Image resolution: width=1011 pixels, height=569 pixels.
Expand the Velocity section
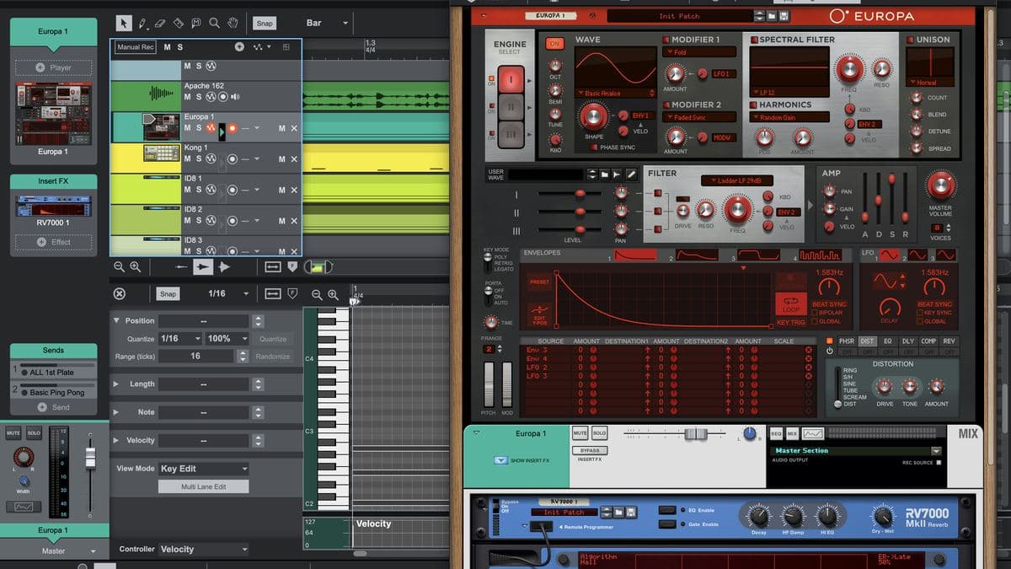[116, 440]
